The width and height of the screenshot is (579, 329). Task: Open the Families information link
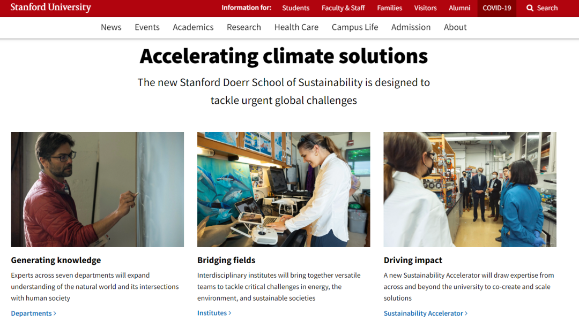click(x=390, y=8)
